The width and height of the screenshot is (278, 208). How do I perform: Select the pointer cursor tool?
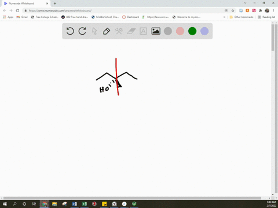click(x=94, y=31)
